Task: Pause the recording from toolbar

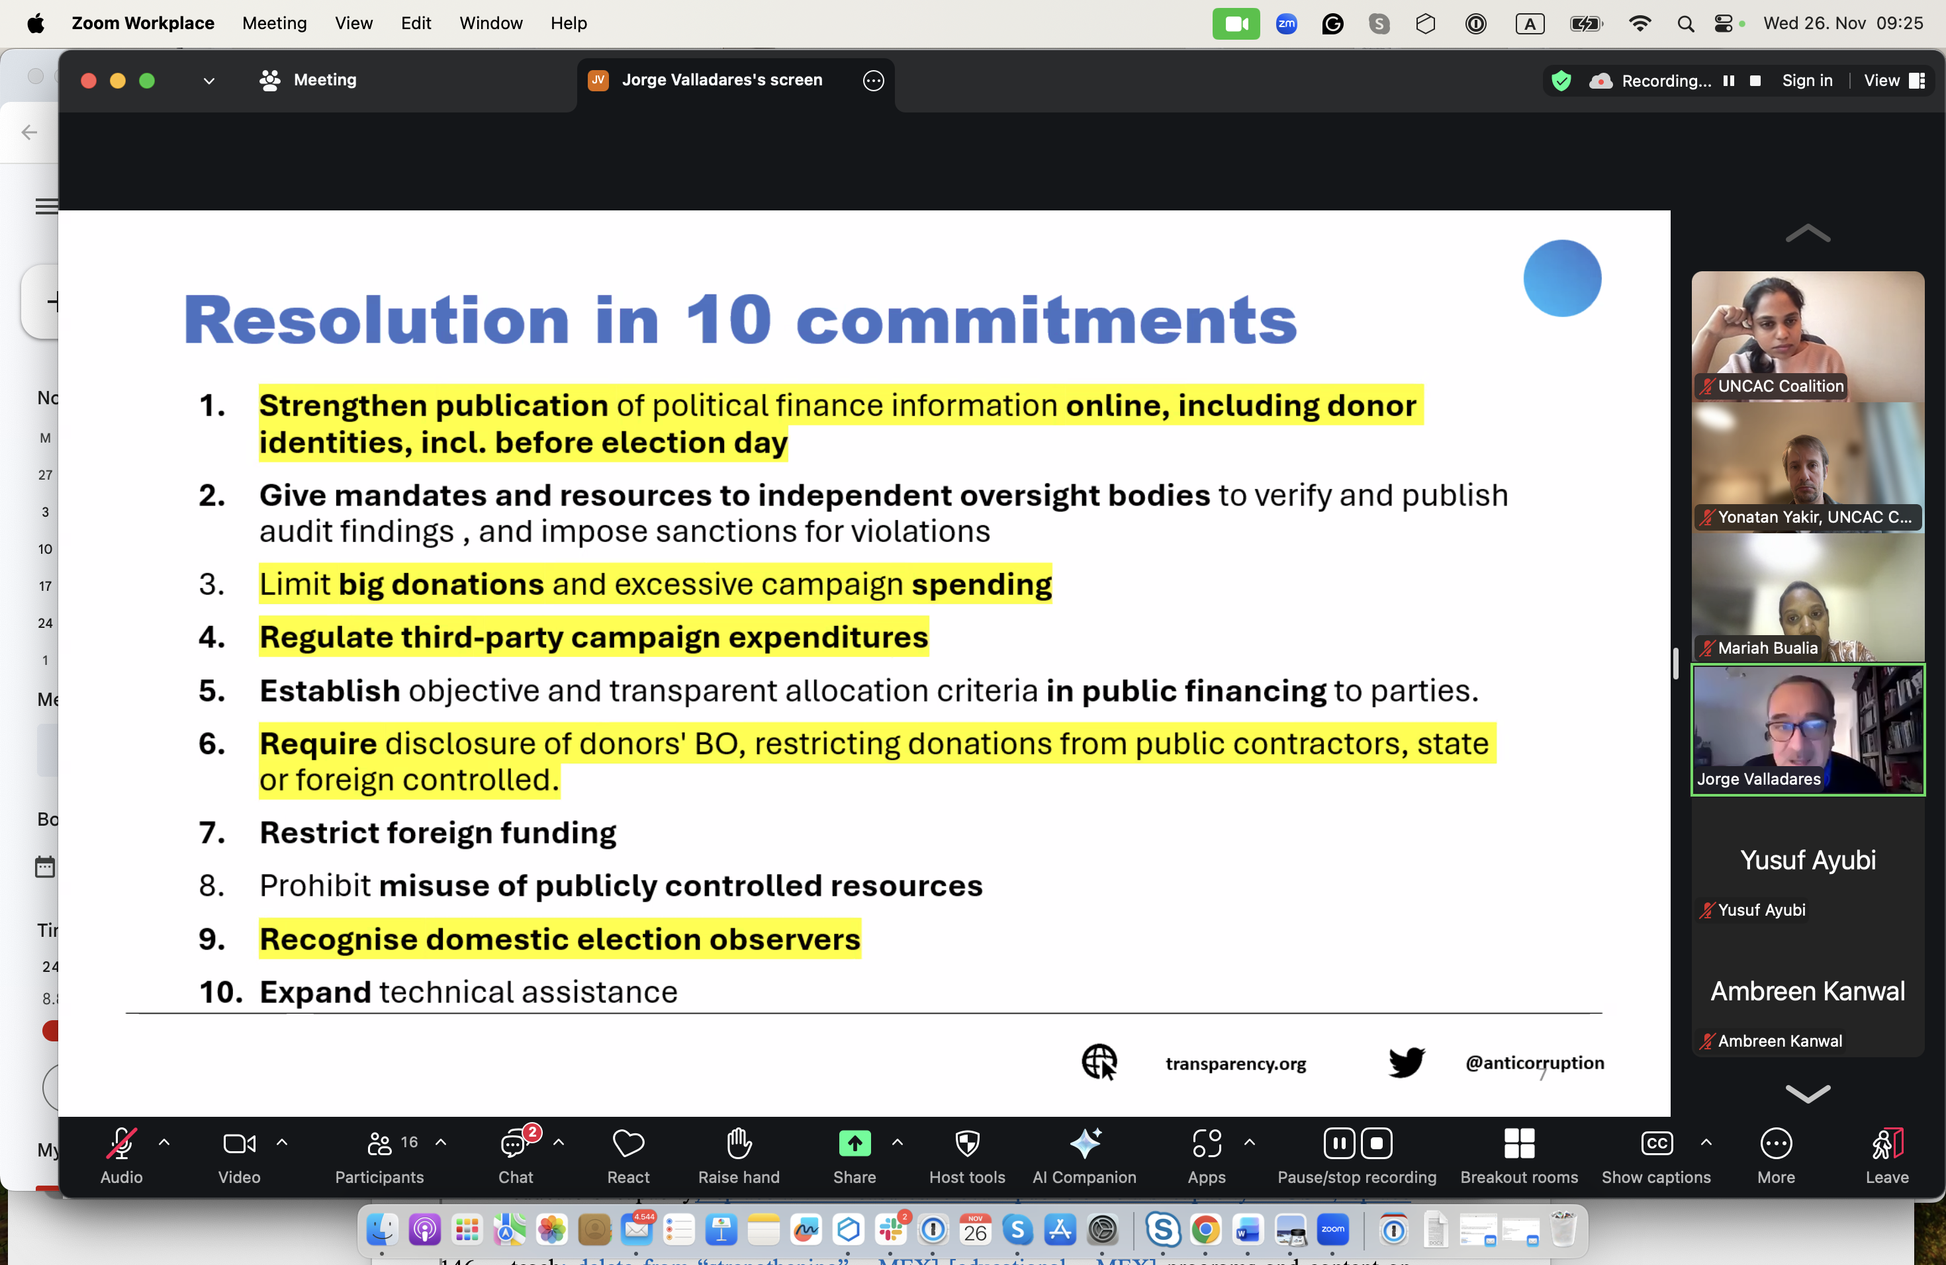Action: pyautogui.click(x=1338, y=1144)
